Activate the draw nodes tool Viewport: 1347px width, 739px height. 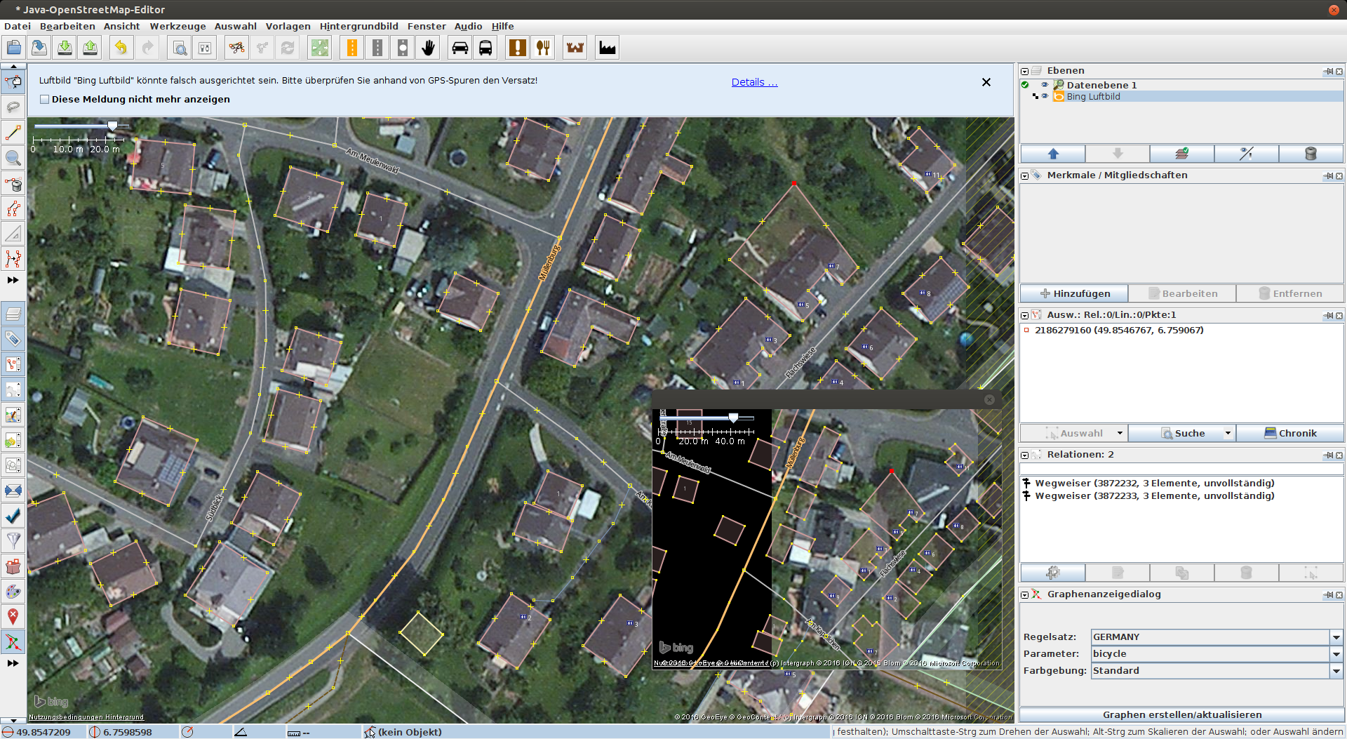(x=13, y=132)
